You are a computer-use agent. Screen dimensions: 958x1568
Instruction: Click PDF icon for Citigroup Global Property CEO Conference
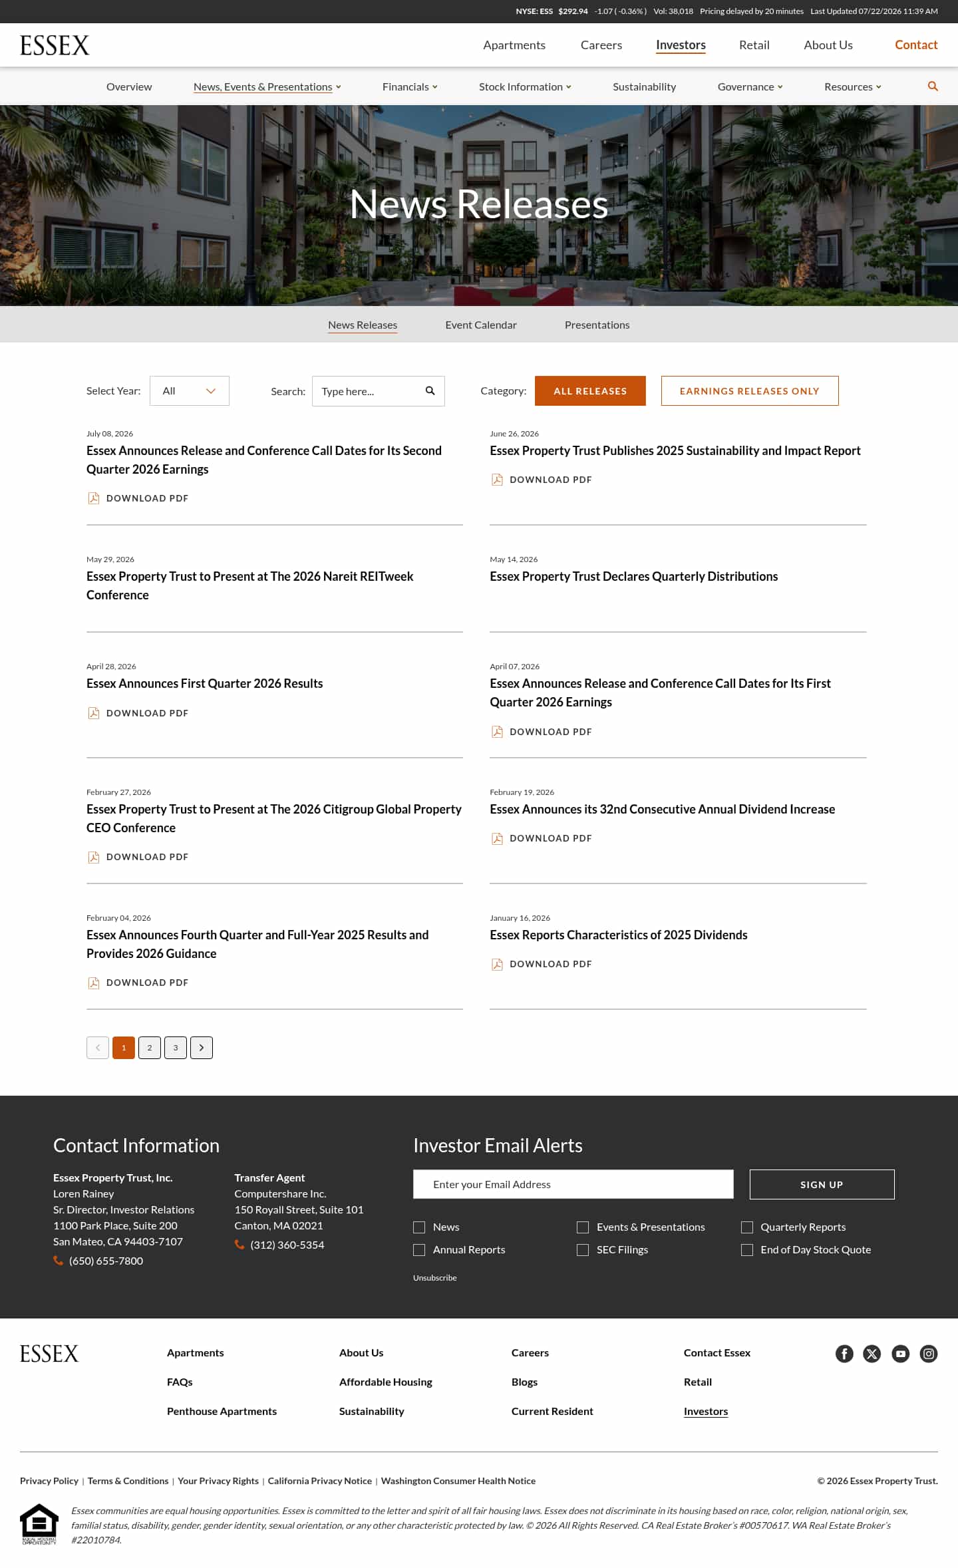[94, 857]
